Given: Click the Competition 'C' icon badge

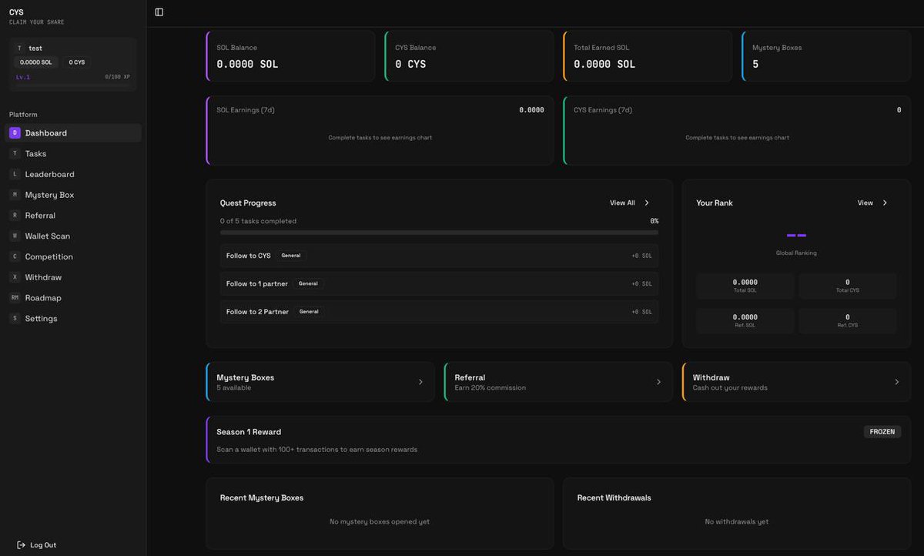Looking at the screenshot, I should 15,256.
